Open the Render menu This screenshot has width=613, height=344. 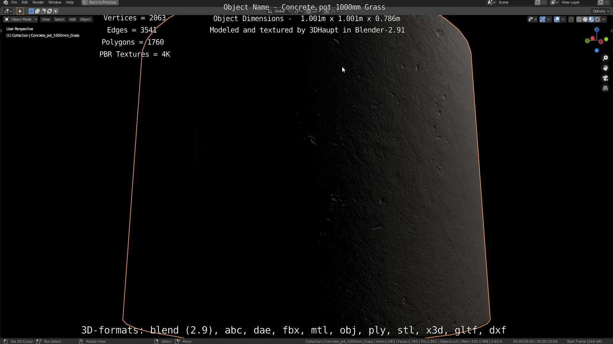pos(38,2)
